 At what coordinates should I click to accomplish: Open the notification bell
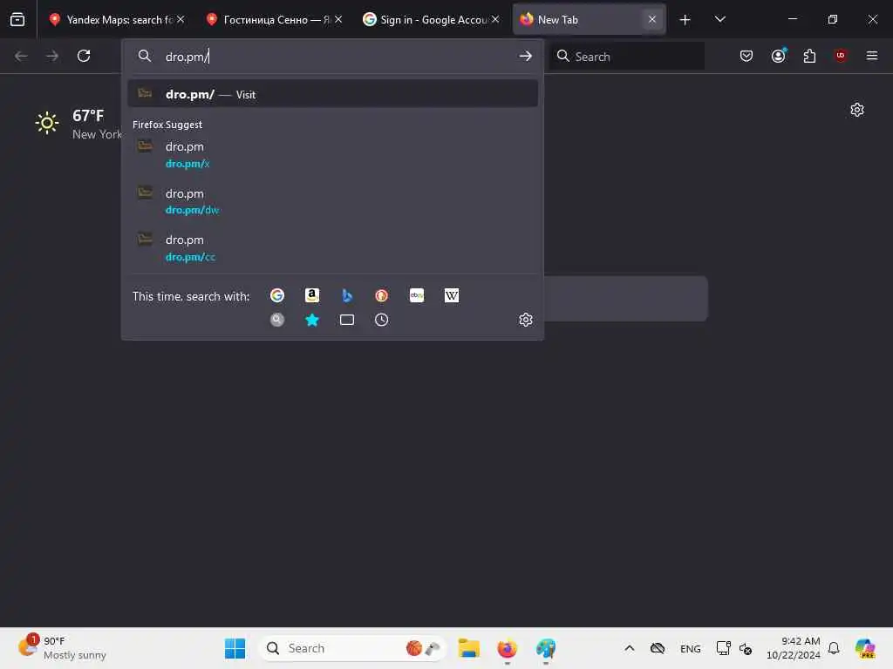834,648
